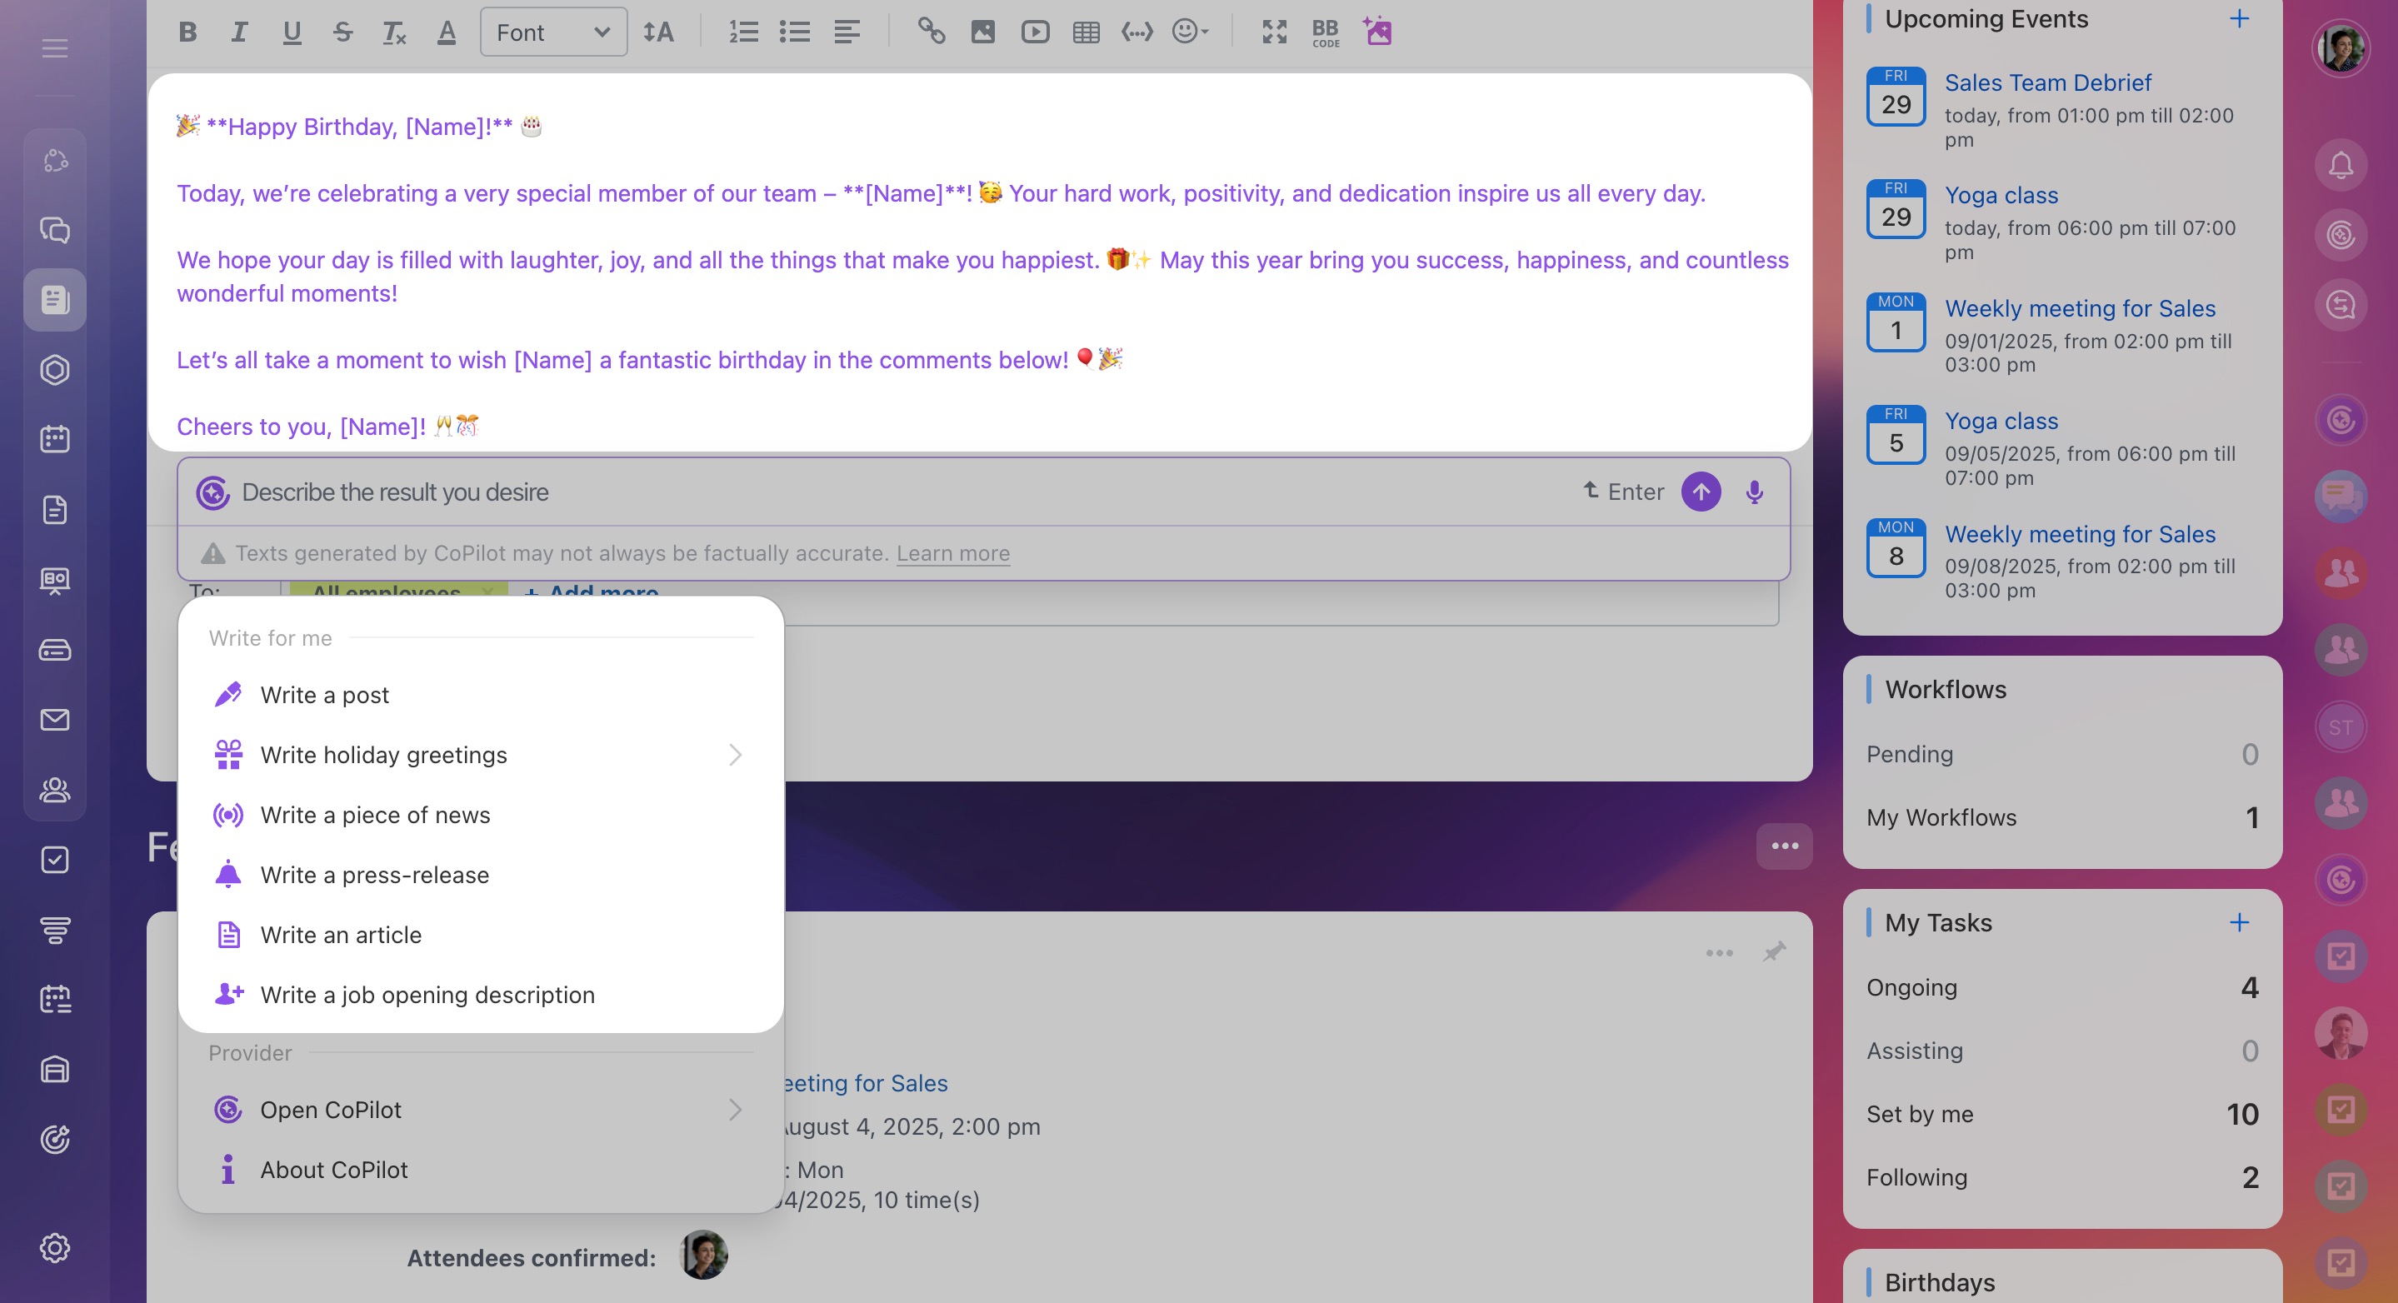Open notifications bell icon
The width and height of the screenshot is (2398, 1303).
coord(2341,166)
